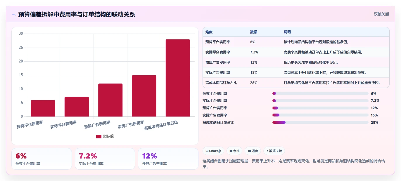Click the 指标值 legend text

[x=108, y=136]
